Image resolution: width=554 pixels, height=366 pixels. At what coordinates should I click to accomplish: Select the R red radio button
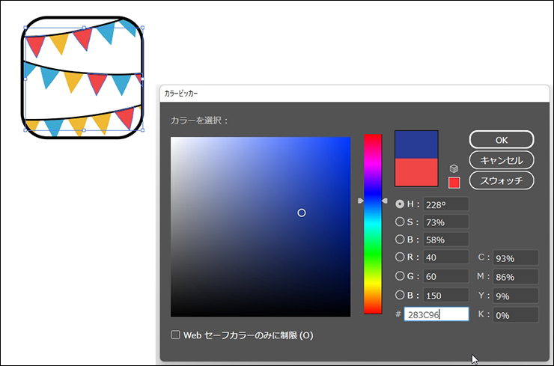(x=400, y=257)
